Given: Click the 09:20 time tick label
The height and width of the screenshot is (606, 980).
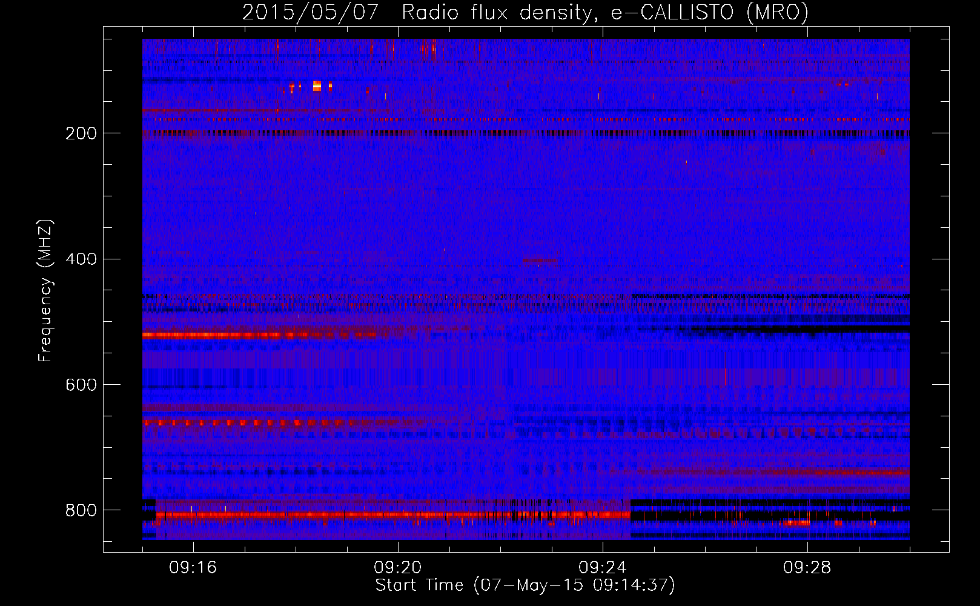Looking at the screenshot, I should [398, 568].
